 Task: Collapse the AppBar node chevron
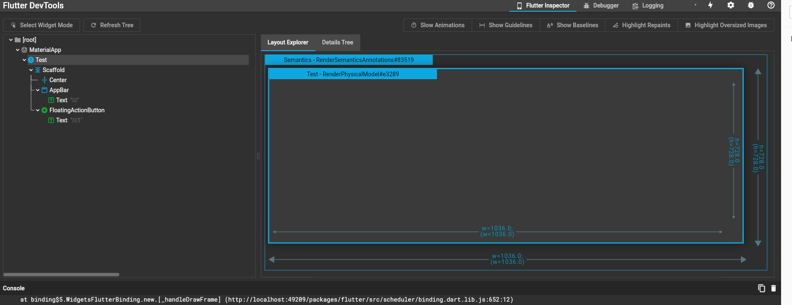[38, 90]
